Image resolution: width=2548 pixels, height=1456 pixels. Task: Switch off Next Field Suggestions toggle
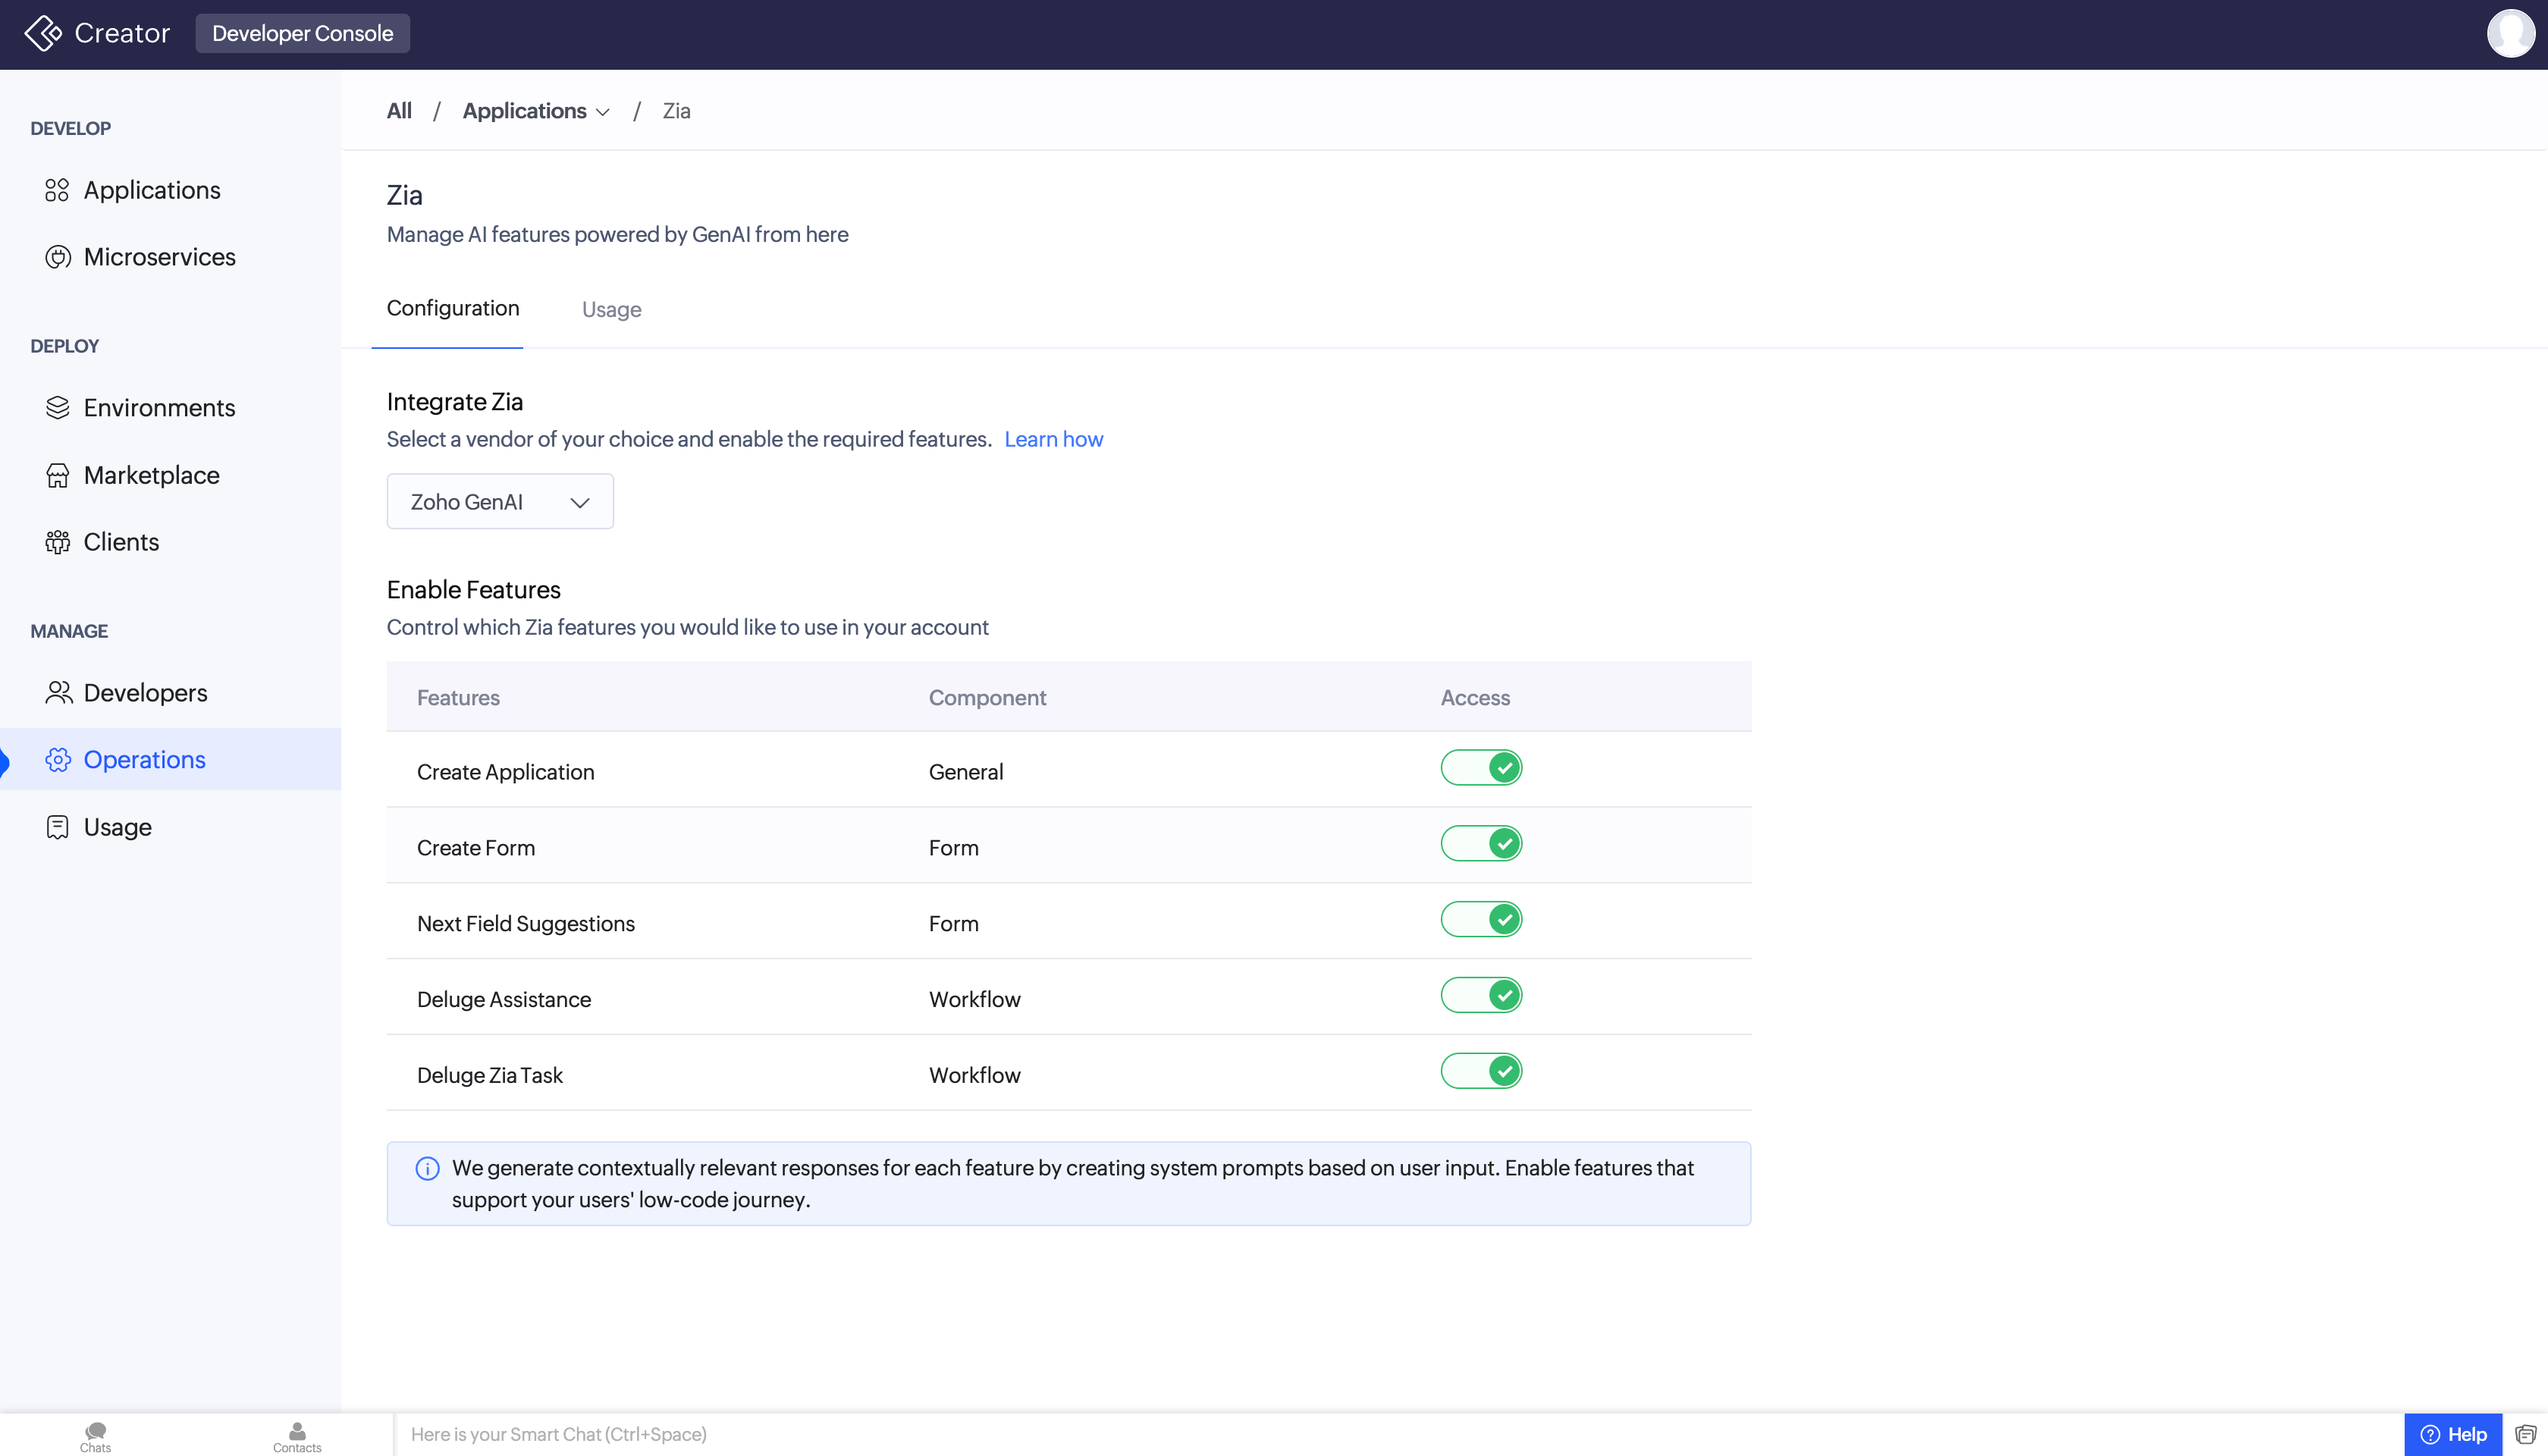1481,920
